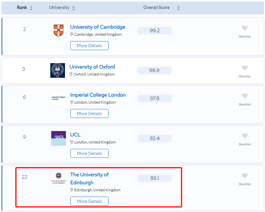
Task: Click the Shortlist label in Edinburgh row
Action: click(x=245, y=184)
